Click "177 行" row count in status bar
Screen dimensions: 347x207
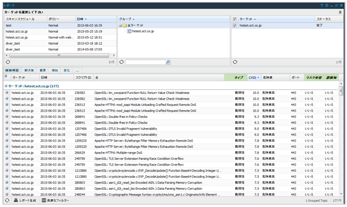[337, 200]
